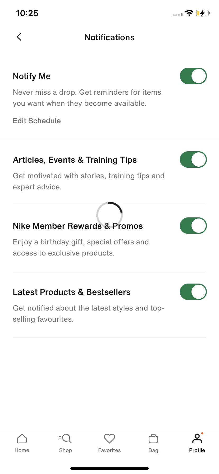Image resolution: width=219 pixels, height=474 pixels.
Task: Open the Edit Schedule link
Action: tap(37, 121)
